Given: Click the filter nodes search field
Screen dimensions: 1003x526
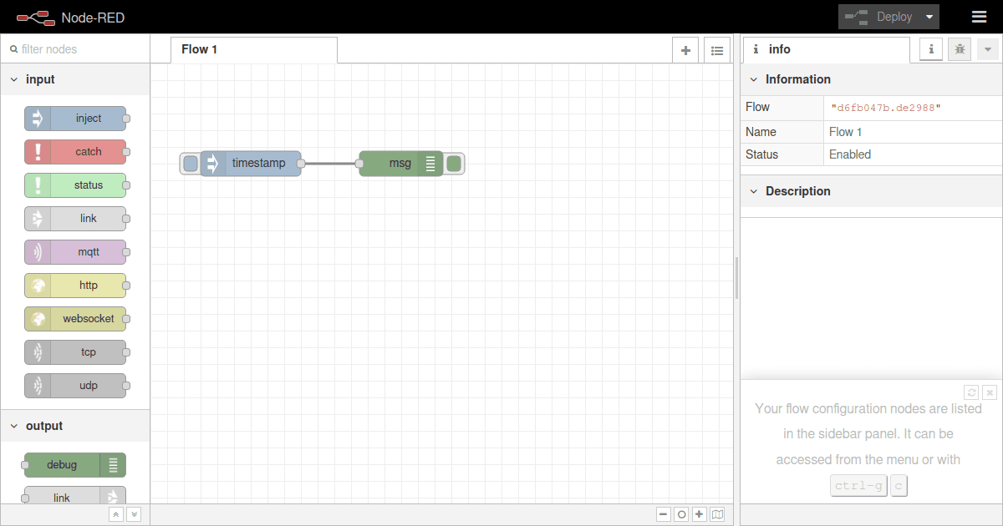Looking at the screenshot, I should (79, 49).
